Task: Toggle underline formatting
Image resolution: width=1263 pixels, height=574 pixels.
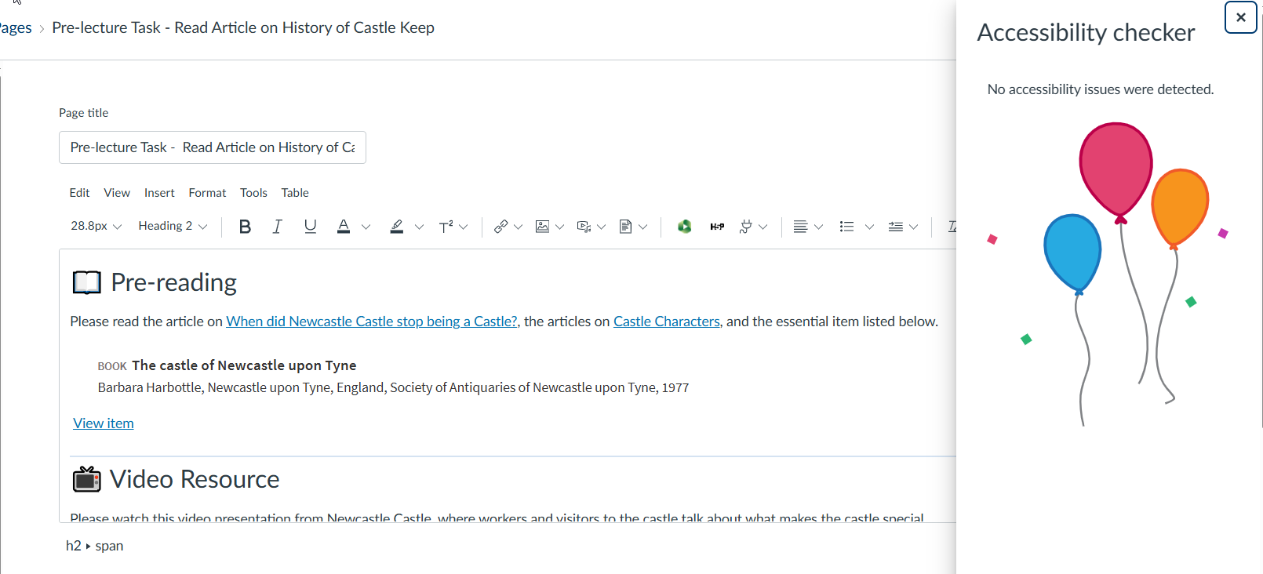Action: coord(310,227)
